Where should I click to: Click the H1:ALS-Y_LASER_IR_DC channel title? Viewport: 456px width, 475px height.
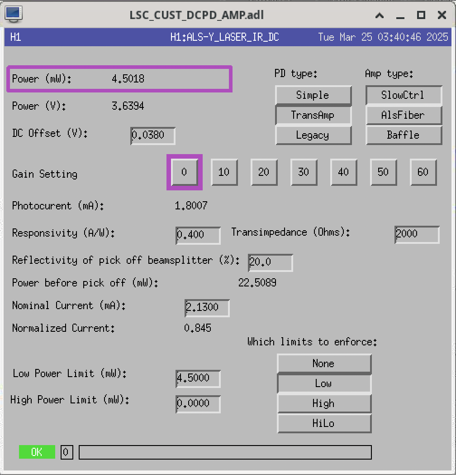[224, 37]
